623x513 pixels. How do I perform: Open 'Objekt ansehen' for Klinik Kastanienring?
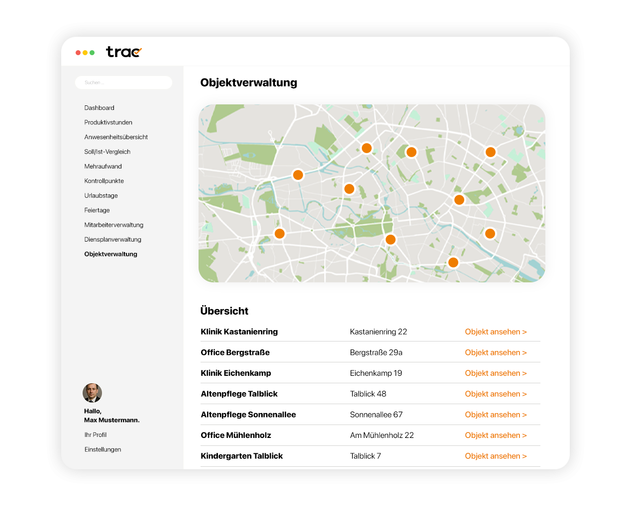[496, 332]
